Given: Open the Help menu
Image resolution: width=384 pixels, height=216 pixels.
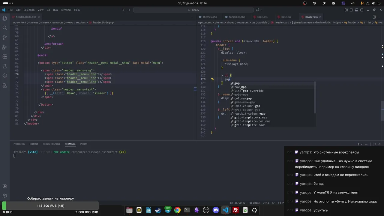Looking at the screenshot, I should point(77,10).
